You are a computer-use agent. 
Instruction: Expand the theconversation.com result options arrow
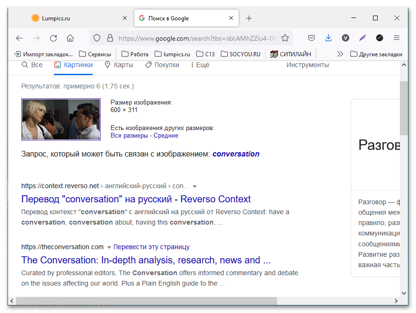pos(109,247)
